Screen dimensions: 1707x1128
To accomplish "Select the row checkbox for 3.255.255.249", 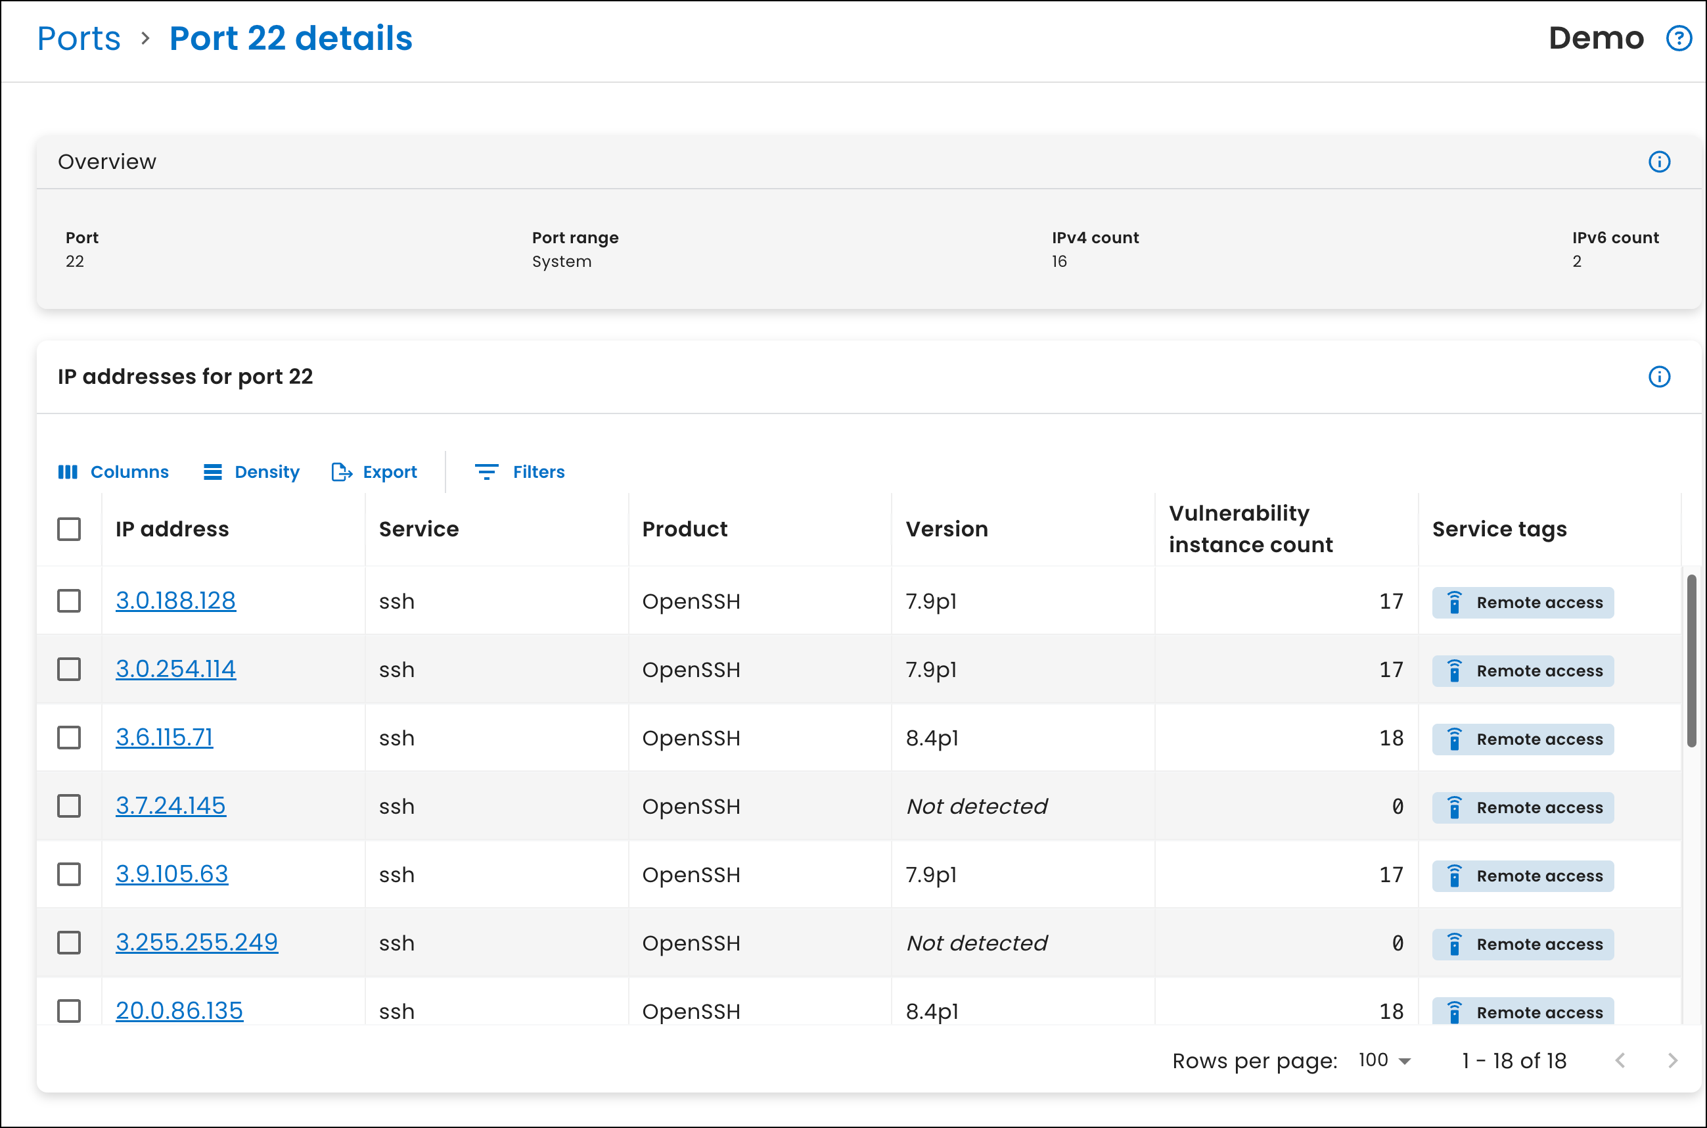I will [69, 943].
